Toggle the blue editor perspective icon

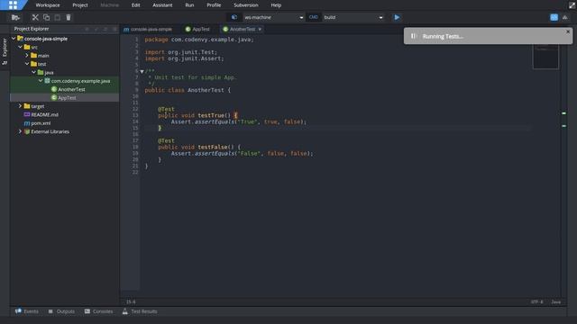(x=554, y=17)
